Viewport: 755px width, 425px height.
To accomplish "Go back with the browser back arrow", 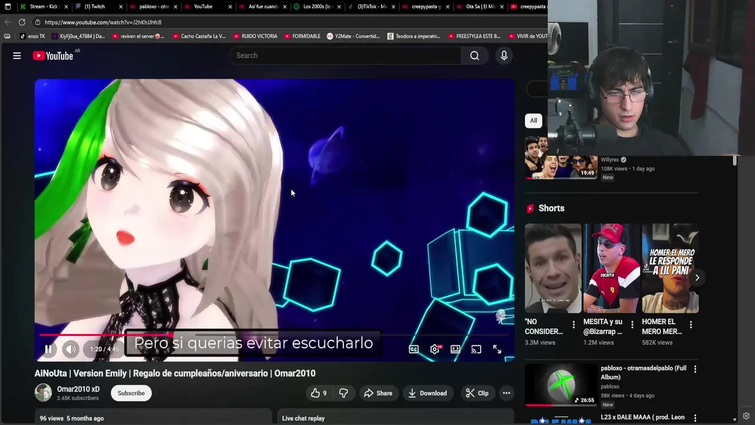I will (x=7, y=22).
